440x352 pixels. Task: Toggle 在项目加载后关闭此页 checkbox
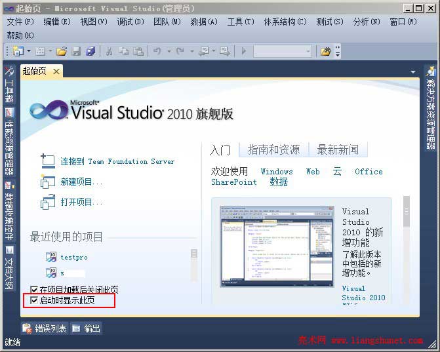[x=34, y=289]
